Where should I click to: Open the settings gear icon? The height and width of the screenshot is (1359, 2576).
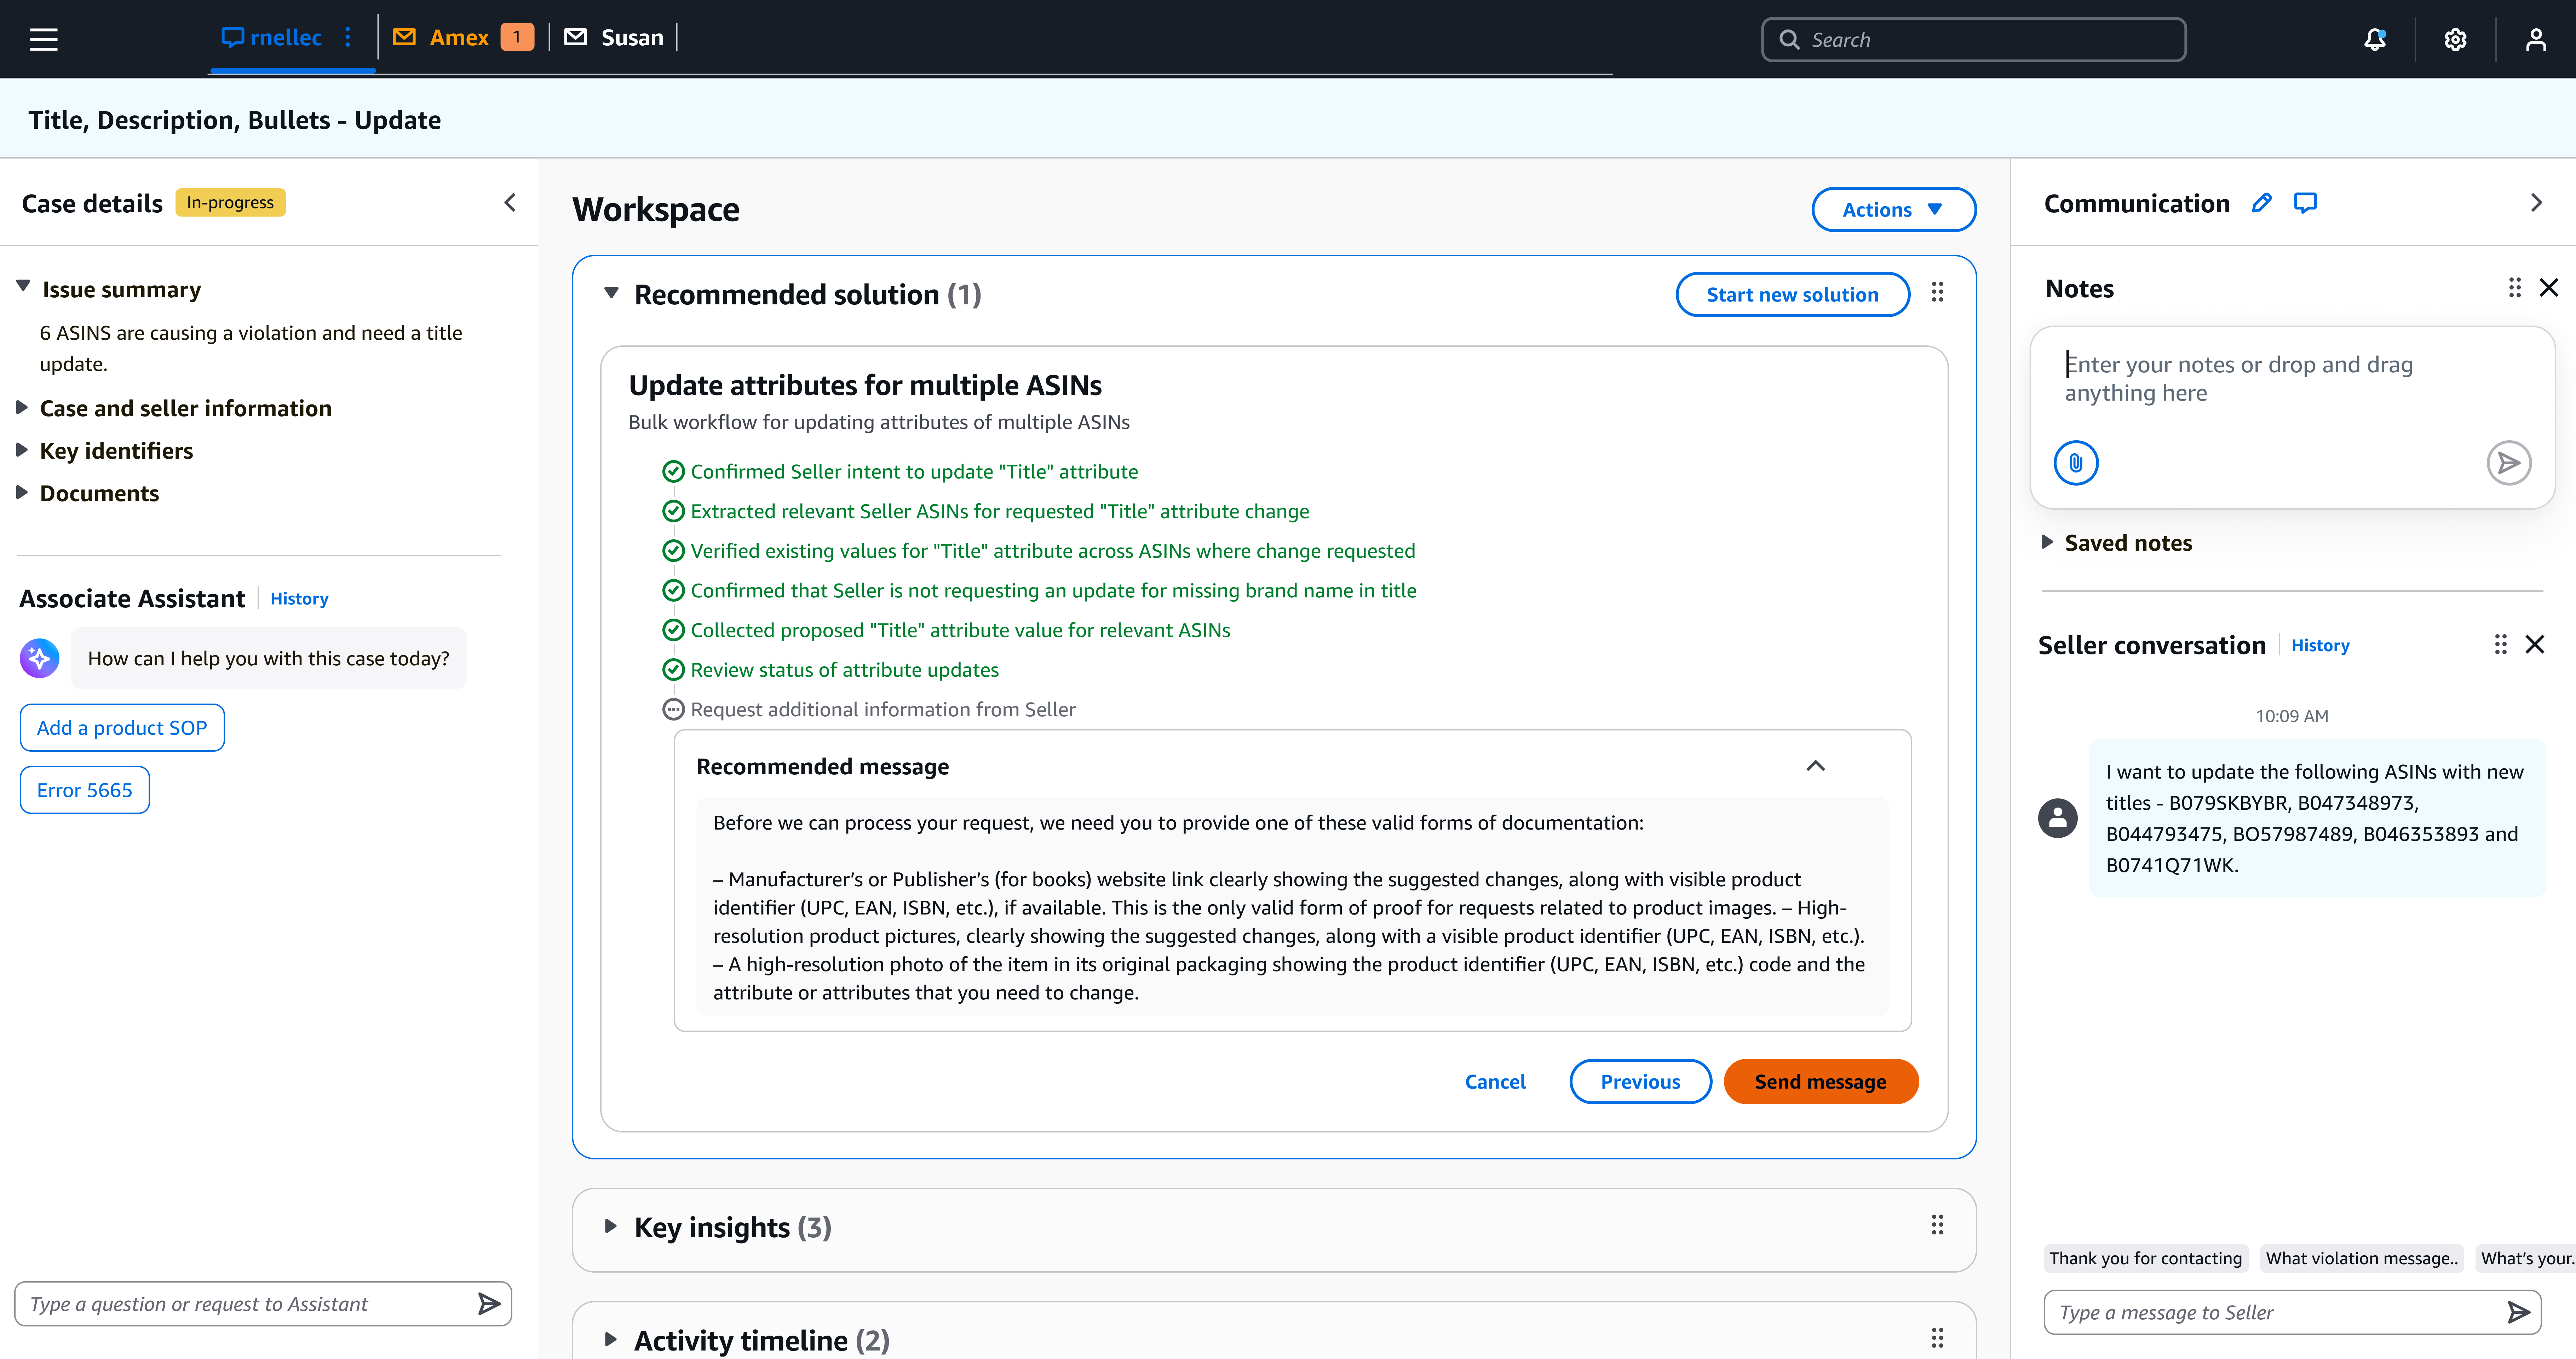2455,39
